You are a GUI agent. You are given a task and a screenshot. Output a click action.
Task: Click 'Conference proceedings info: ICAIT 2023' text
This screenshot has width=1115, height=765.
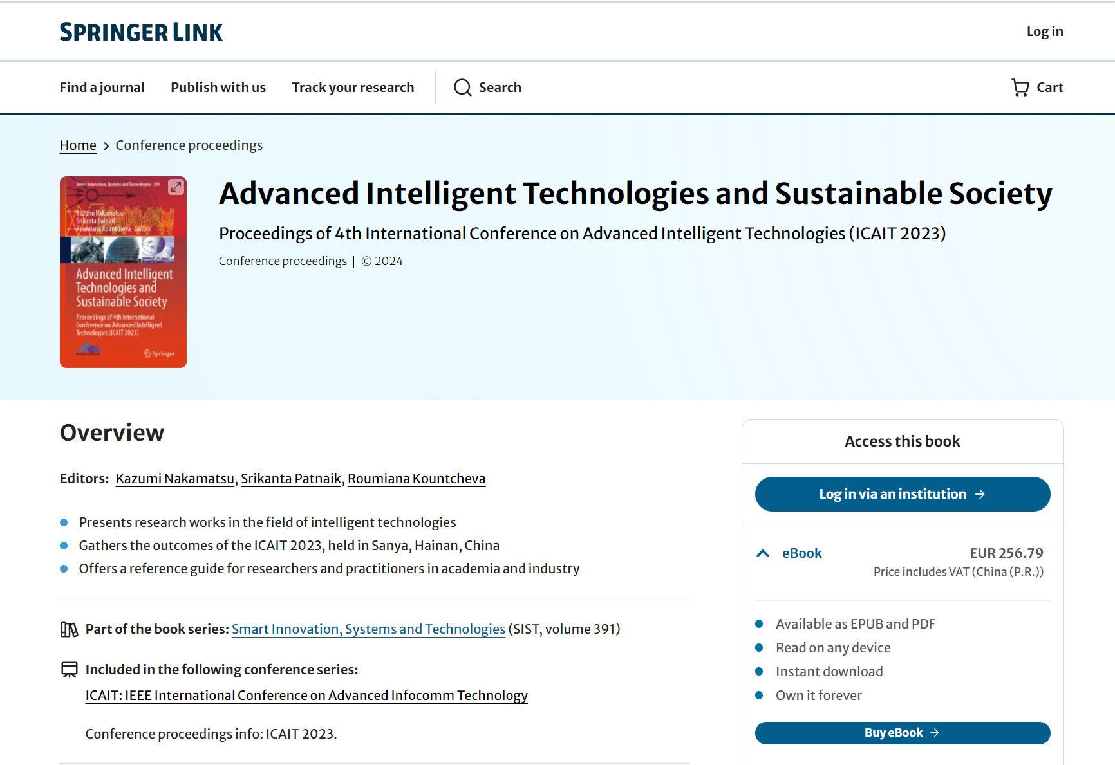click(211, 734)
